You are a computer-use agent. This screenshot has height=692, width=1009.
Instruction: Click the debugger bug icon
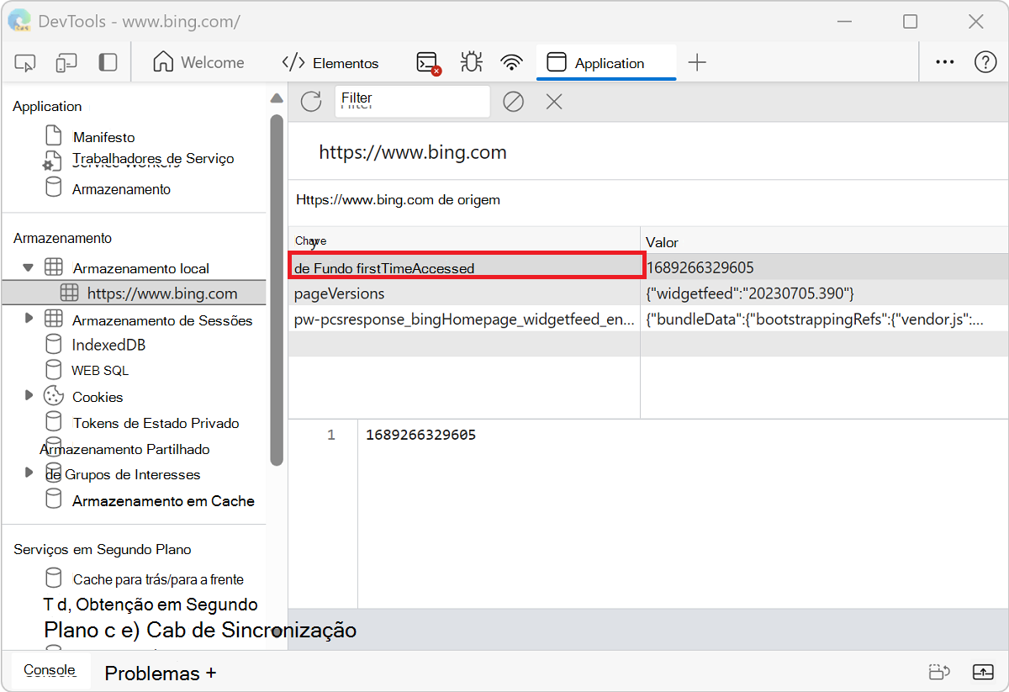click(471, 61)
